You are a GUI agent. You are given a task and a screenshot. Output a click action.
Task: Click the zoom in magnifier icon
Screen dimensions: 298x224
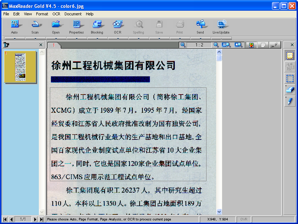pyautogui.click(x=183, y=45)
